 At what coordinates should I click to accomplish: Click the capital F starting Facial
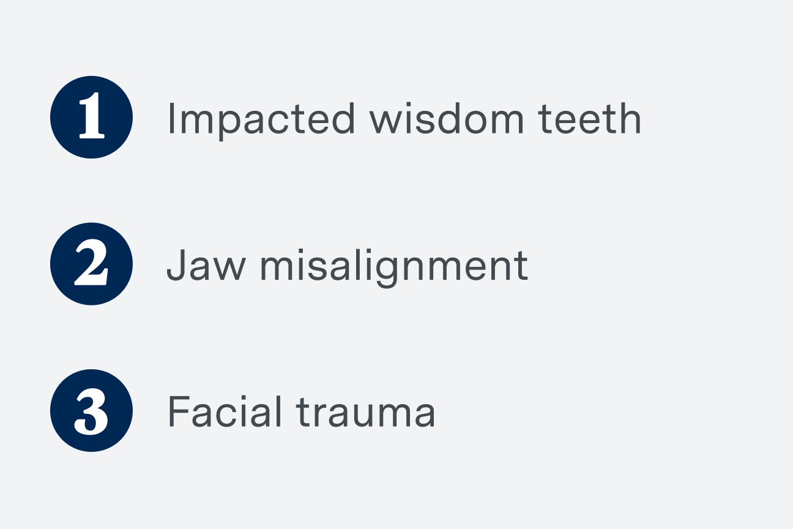(179, 412)
